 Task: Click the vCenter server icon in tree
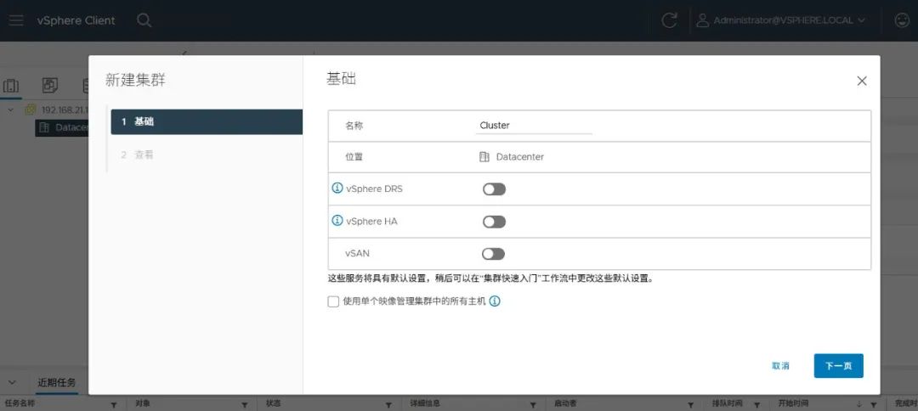pos(31,110)
